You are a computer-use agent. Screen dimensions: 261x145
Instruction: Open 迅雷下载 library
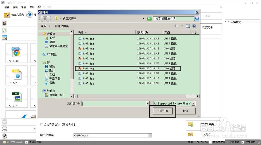pos(53,79)
